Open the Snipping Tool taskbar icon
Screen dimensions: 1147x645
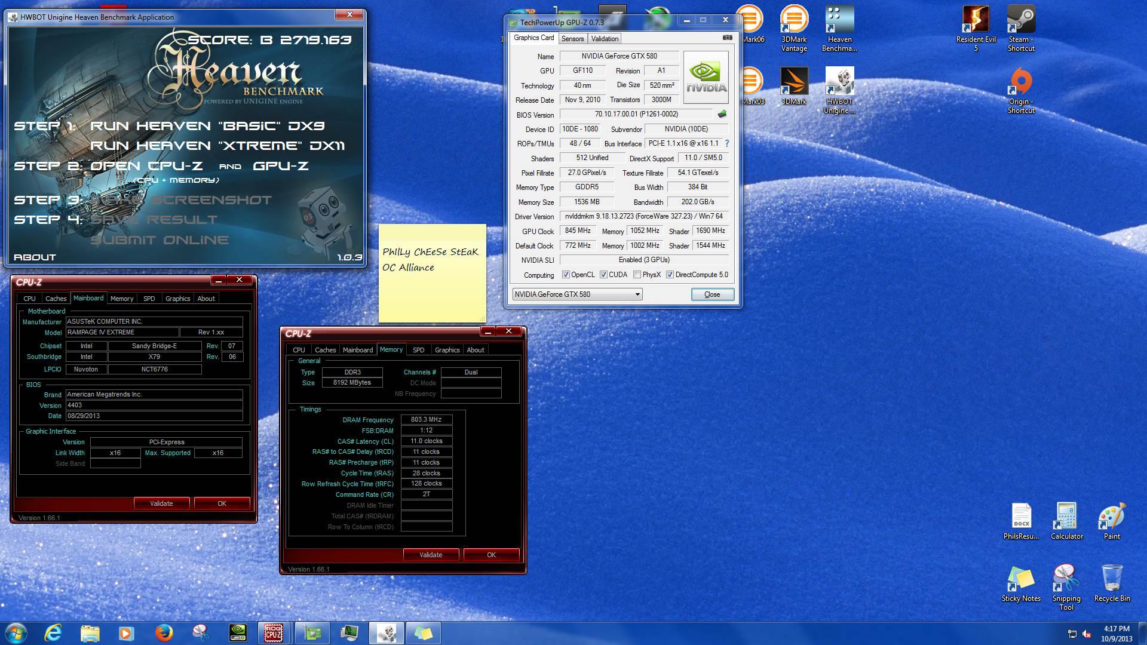point(201,632)
